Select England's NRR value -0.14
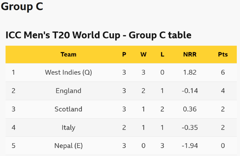 coord(190,91)
